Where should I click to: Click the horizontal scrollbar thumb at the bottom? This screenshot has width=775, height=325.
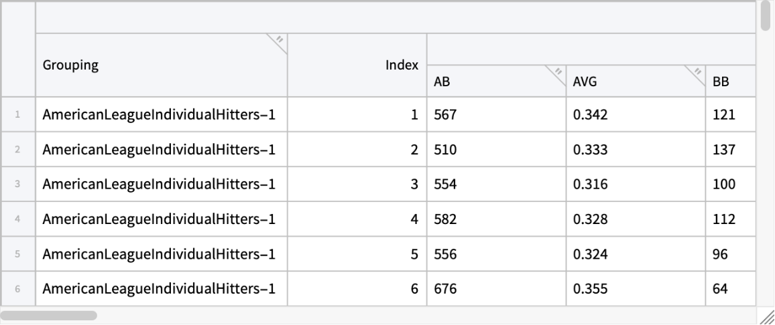coord(49,315)
